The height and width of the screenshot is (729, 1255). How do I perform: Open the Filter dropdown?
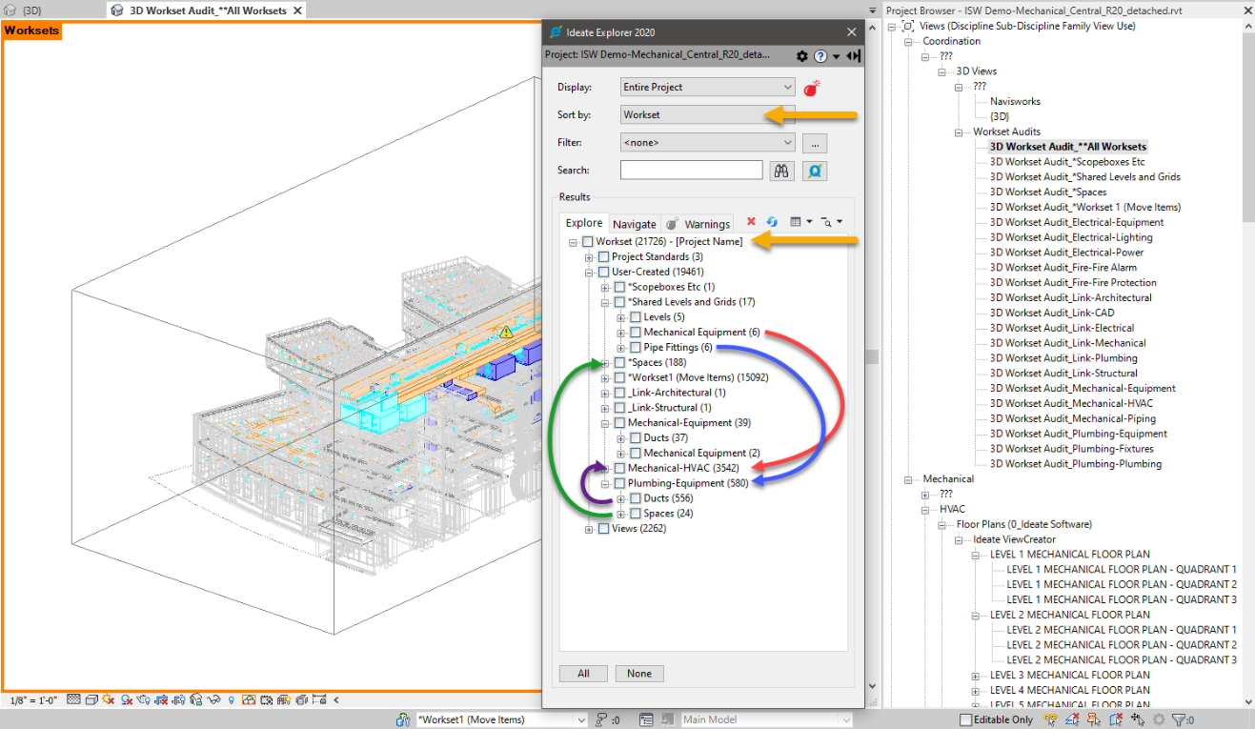(x=707, y=142)
